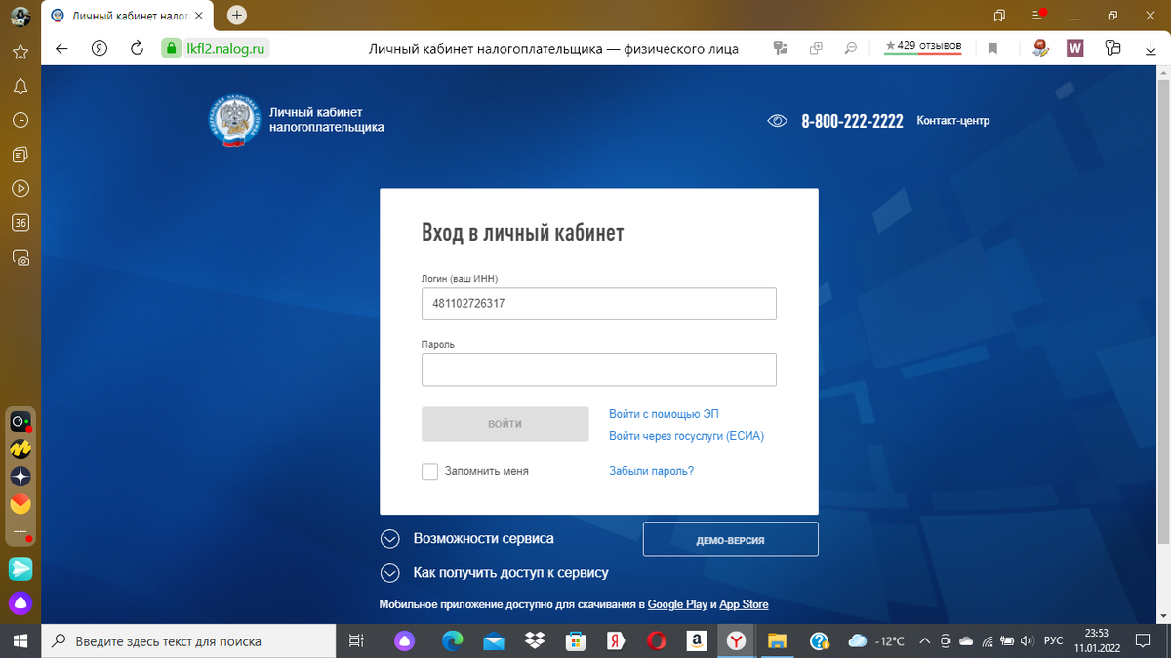Open the bookmarks panel icon in title bar
Screen dimensions: 1171x658
tap(999, 16)
